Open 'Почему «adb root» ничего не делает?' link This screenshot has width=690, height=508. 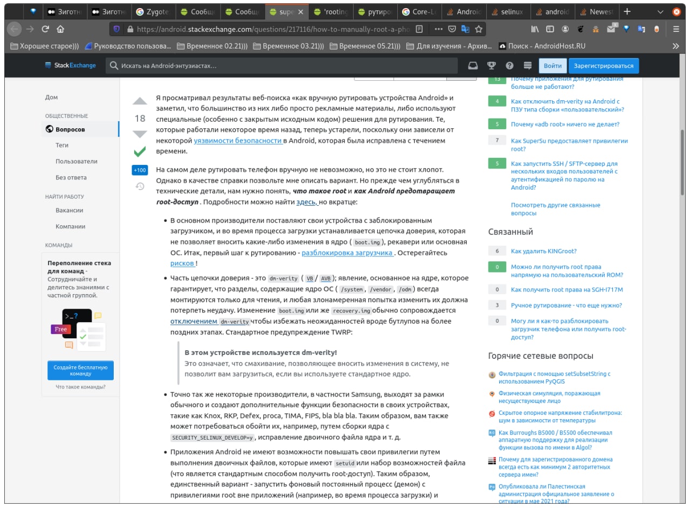point(565,124)
